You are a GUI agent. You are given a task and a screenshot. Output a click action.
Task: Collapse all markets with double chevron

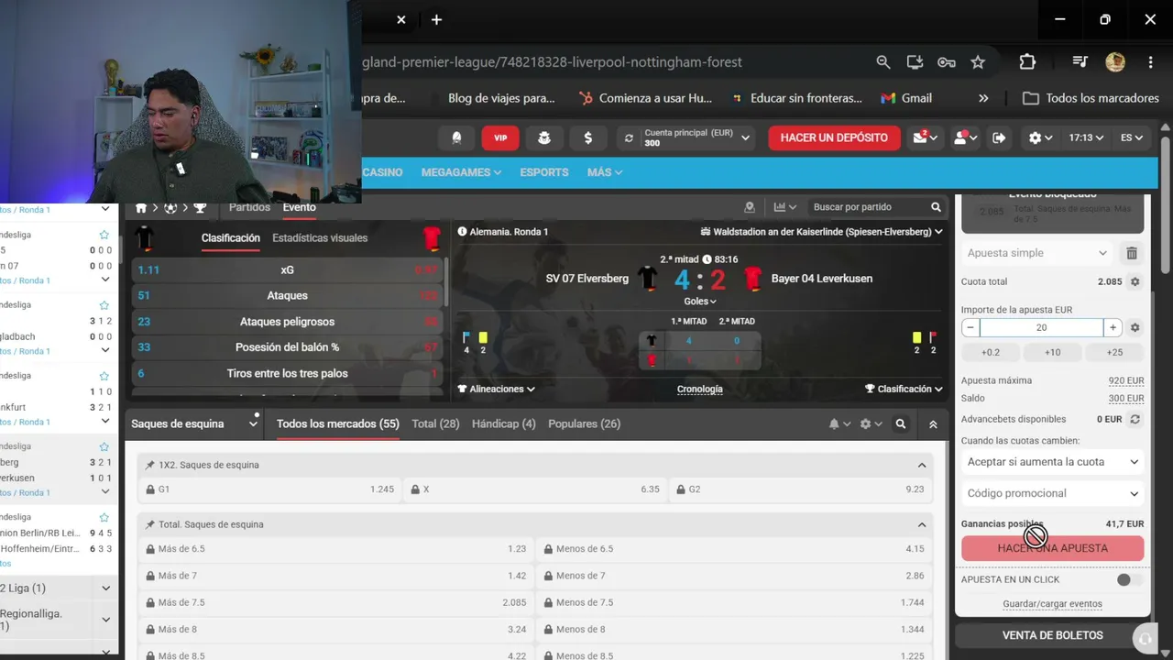click(933, 424)
